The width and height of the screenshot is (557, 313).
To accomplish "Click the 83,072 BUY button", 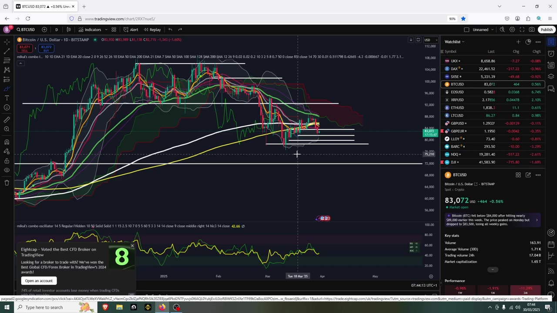I will pyautogui.click(x=46, y=48).
